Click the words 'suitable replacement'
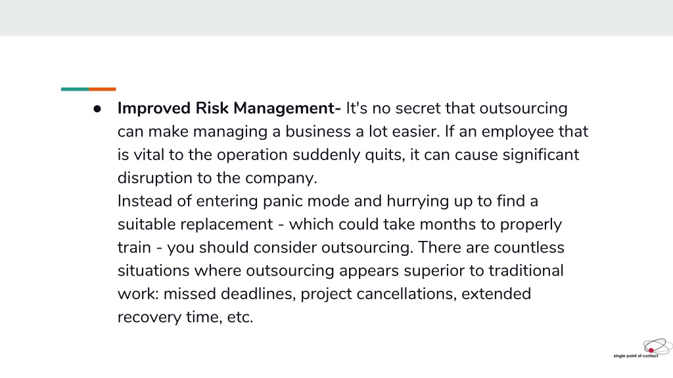Image resolution: width=673 pixels, height=378 pixels. [x=195, y=224]
